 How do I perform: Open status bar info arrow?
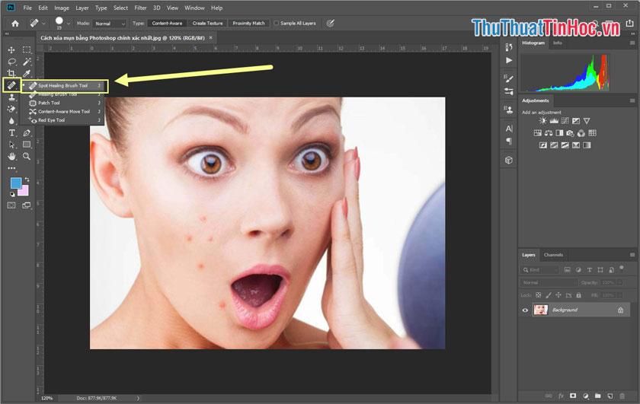138,398
